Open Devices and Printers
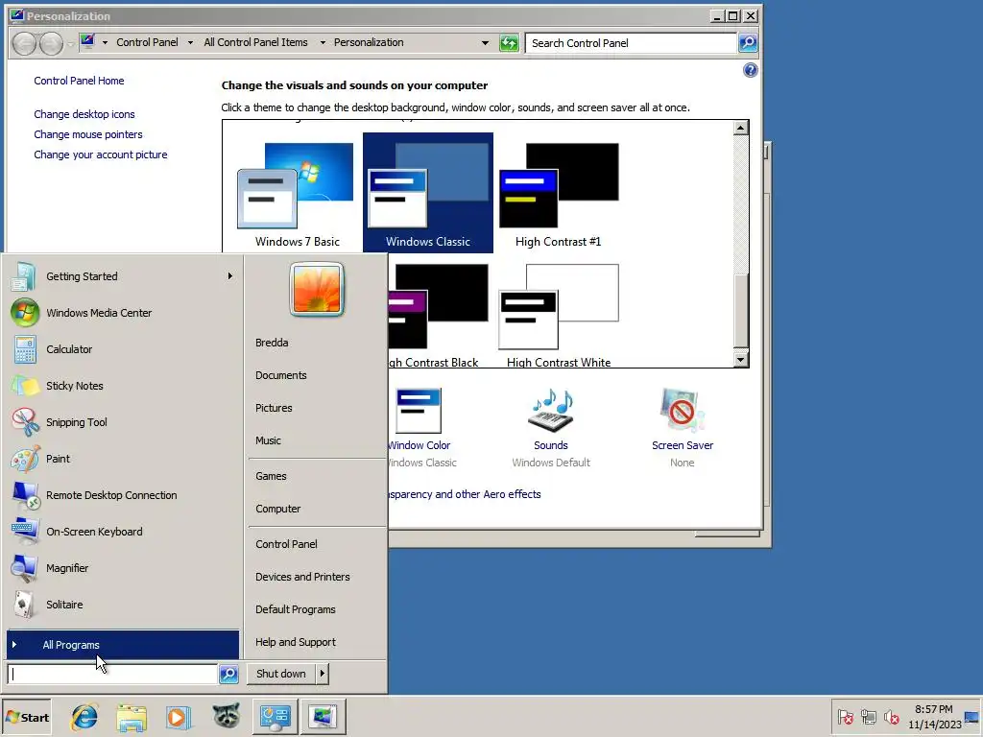Viewport: 983px width, 737px height. (302, 577)
